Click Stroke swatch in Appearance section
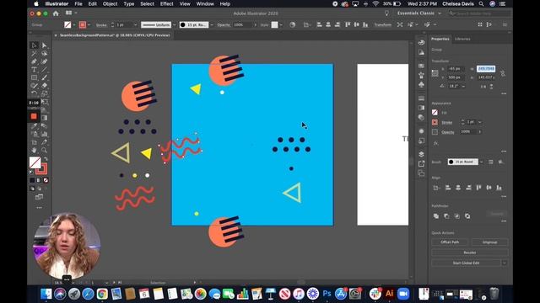 click(x=435, y=122)
